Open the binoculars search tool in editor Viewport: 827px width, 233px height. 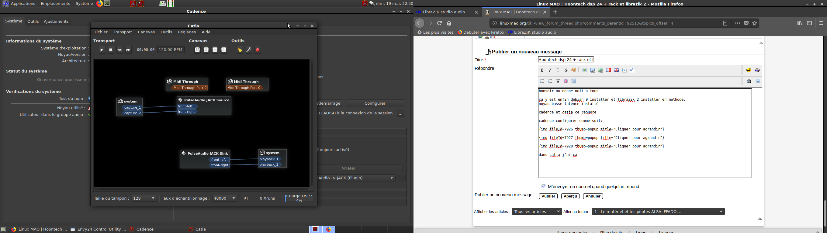[x=749, y=81]
